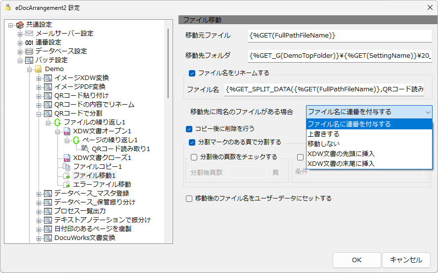
Task: Collapse the ファイルの繰り返し1 node
Action: [48, 123]
